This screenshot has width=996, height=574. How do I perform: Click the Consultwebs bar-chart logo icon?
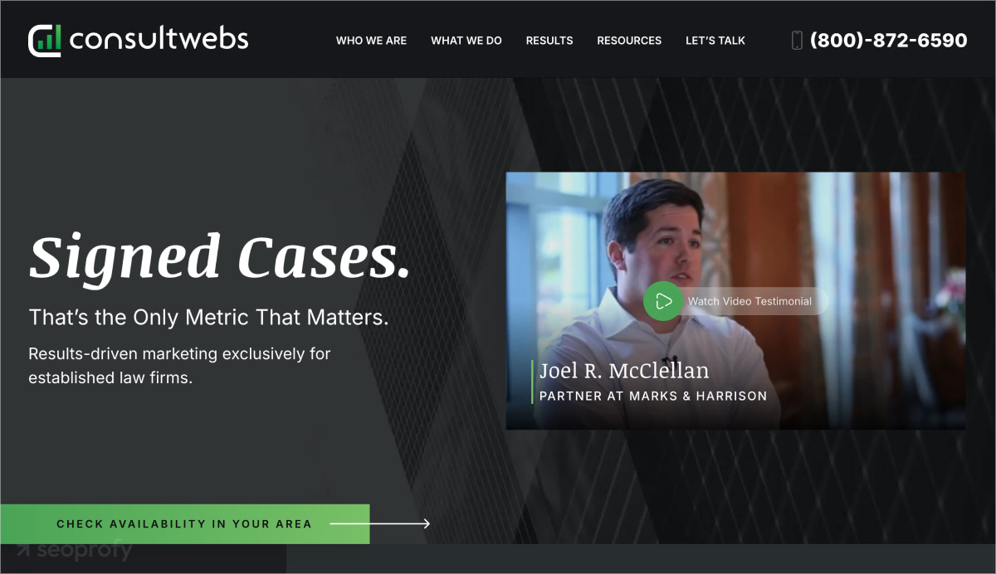pyautogui.click(x=45, y=41)
